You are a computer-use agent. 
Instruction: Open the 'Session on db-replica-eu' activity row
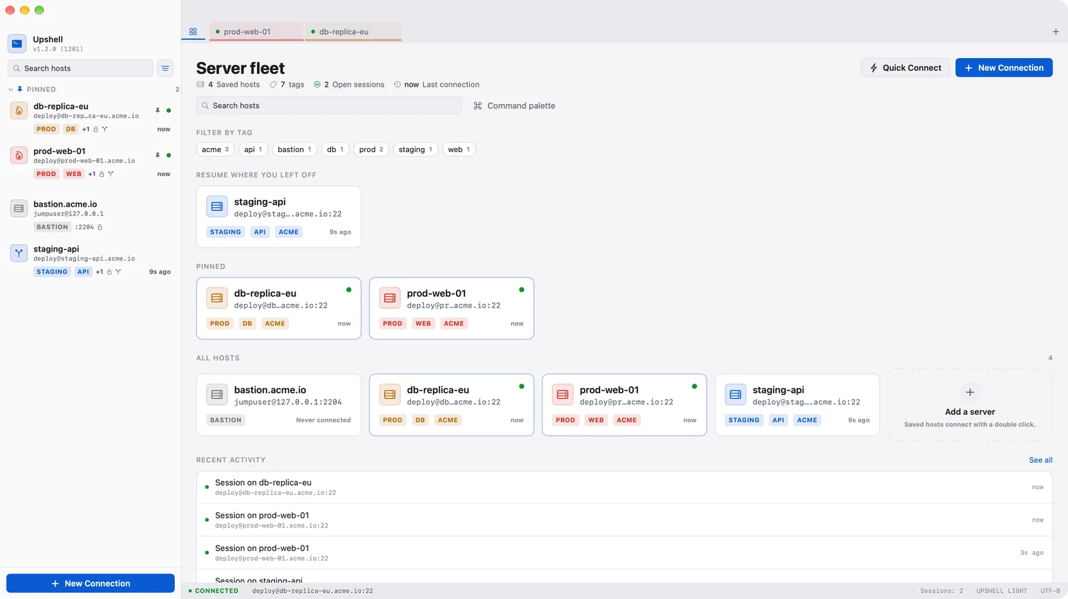coord(624,488)
